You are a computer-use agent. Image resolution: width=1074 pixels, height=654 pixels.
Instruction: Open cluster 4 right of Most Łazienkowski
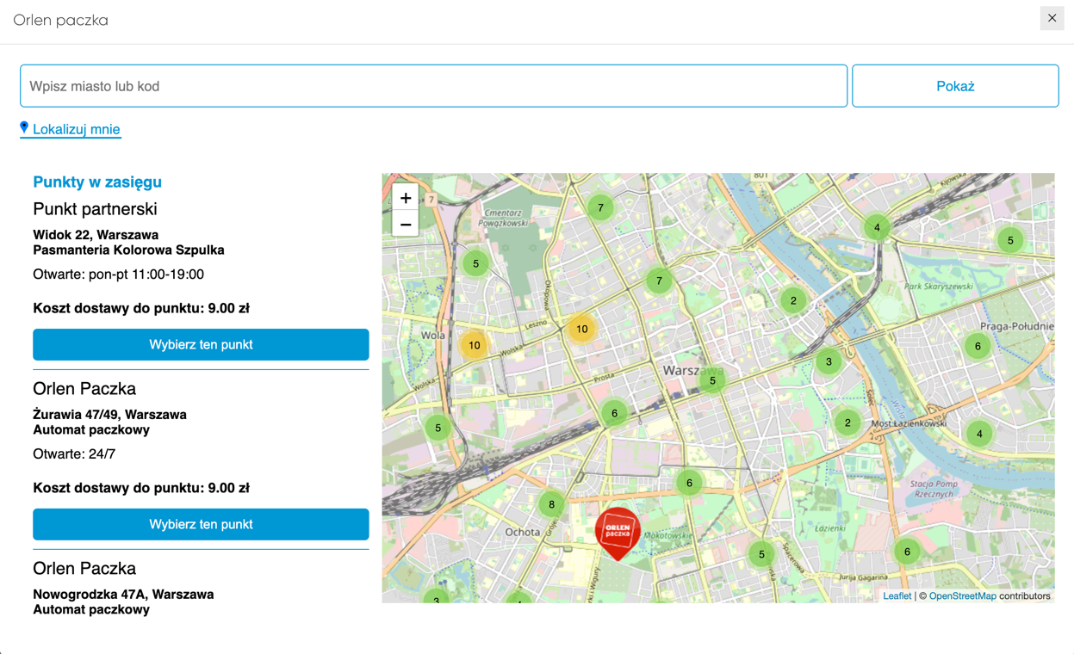[x=979, y=434]
